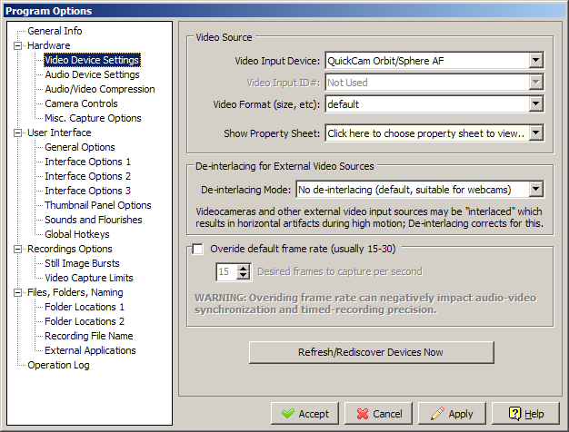Viewport: 569px width, 432px height.
Task: Click the Cancel button label
Action: [387, 414]
